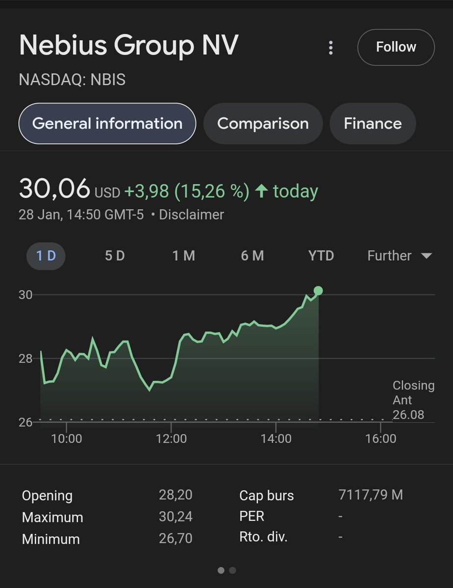Go to second page indicator dot
The width and height of the screenshot is (453, 588).
[x=232, y=570]
